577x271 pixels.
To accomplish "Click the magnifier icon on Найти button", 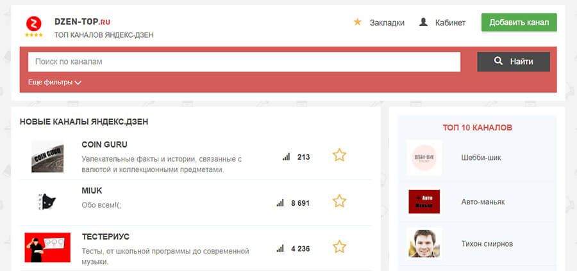I will (498, 61).
